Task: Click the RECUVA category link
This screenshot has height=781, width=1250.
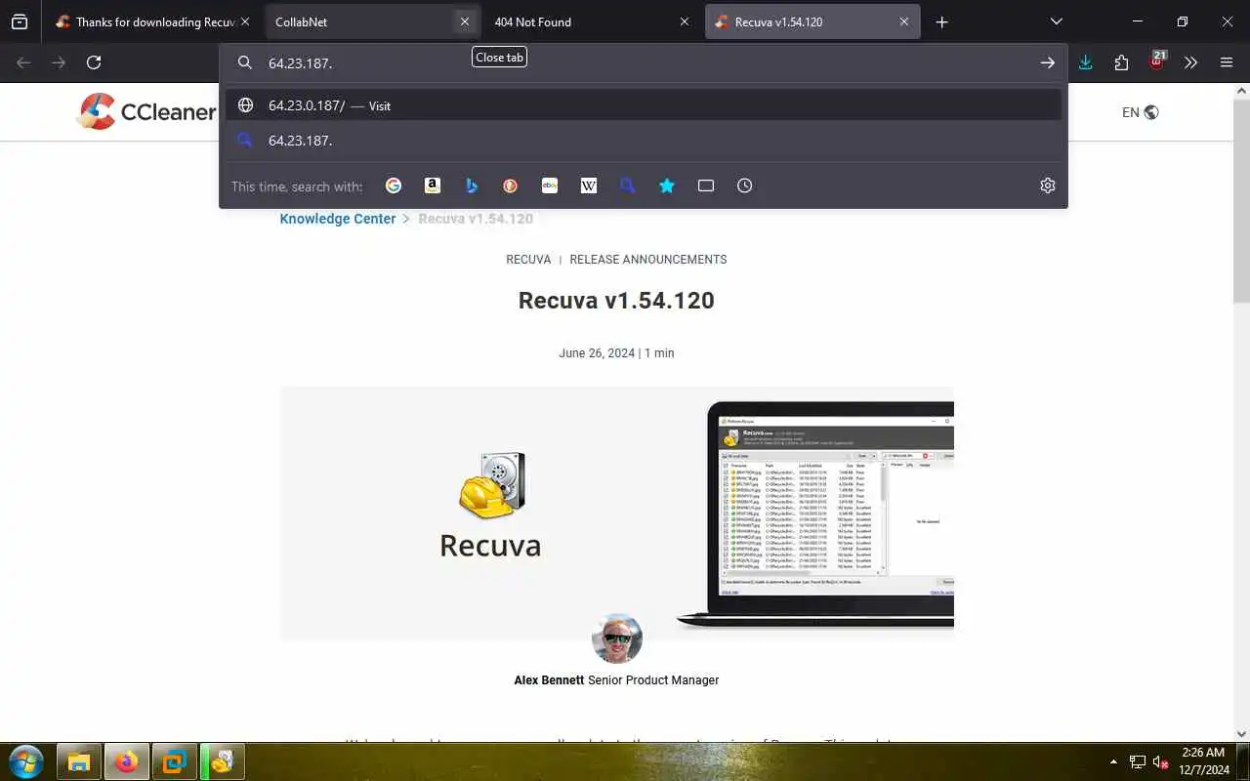Action: point(528,260)
